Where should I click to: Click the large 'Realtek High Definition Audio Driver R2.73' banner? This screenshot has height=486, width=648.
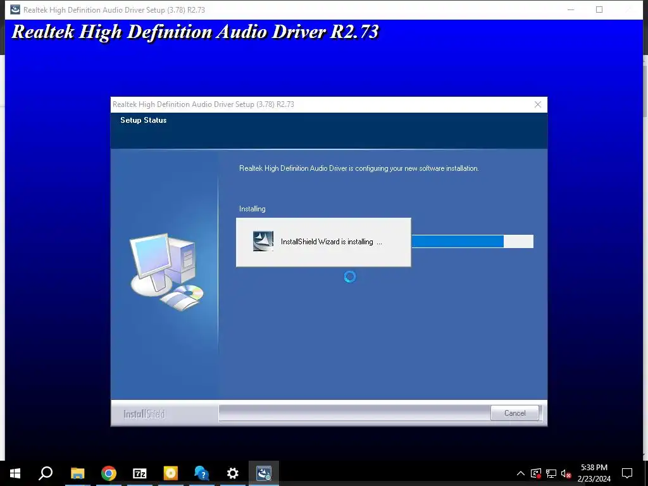point(195,32)
